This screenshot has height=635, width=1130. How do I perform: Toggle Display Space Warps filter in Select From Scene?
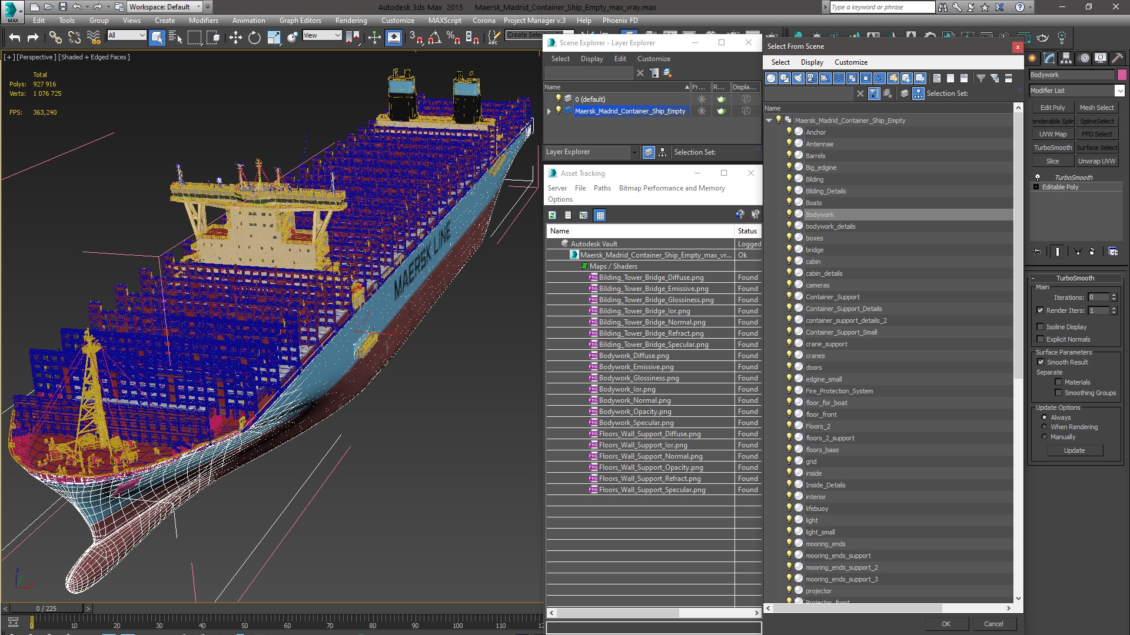click(x=839, y=78)
